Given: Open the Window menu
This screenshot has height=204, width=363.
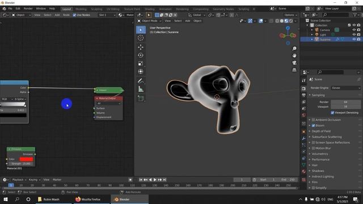Looking at the screenshot, I should pos(41,8).
